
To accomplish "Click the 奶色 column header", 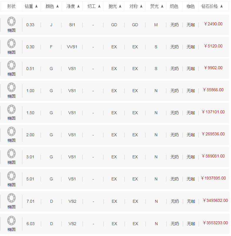I will pos(174,6).
